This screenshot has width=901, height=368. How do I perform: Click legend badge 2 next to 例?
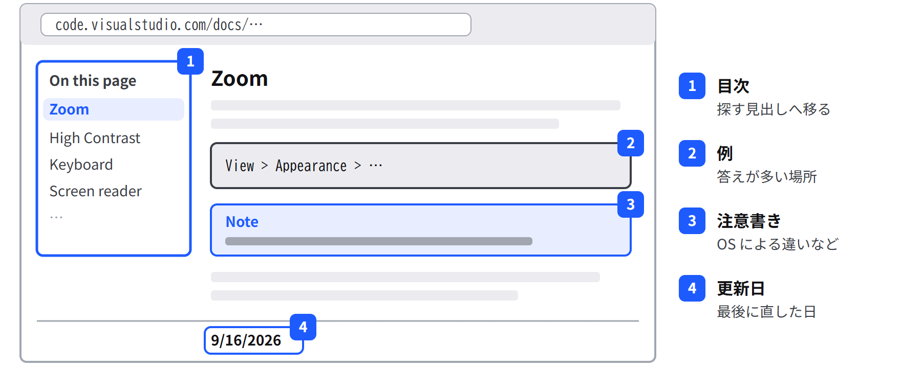[x=692, y=153]
